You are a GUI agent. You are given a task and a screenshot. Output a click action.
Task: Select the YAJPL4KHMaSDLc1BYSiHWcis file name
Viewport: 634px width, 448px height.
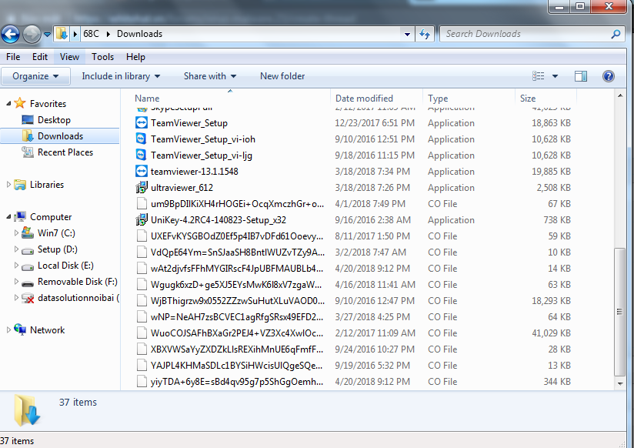(236, 366)
